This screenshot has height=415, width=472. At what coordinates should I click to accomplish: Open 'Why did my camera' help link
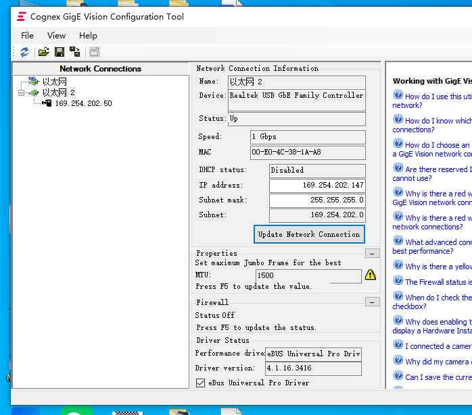439,362
